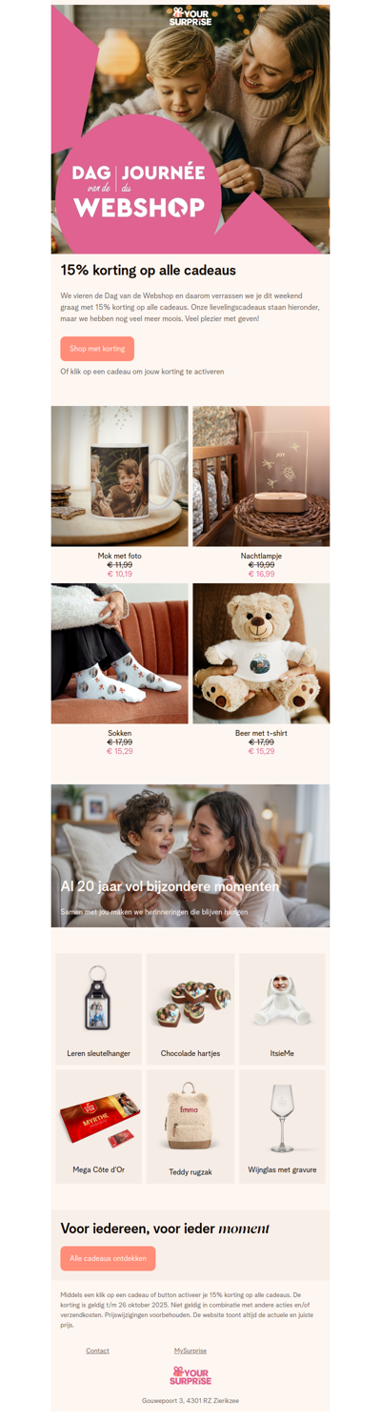This screenshot has width=381, height=1422.
Task: Open the Nachtlampje product image
Action: pyautogui.click(x=261, y=477)
